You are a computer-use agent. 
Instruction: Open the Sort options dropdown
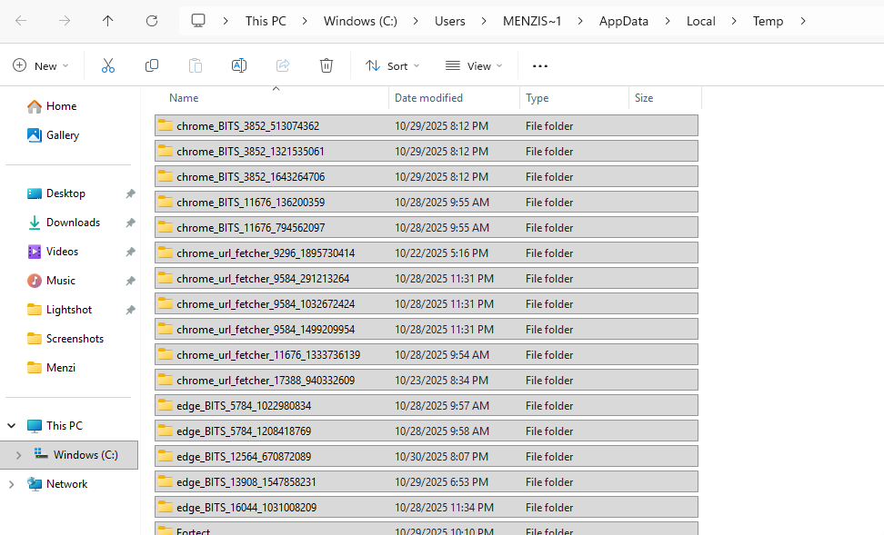click(x=392, y=65)
